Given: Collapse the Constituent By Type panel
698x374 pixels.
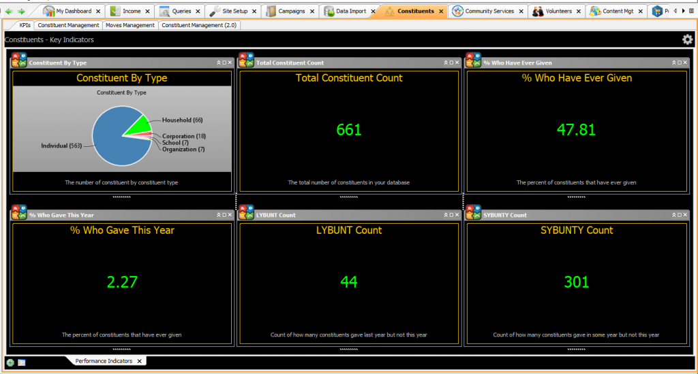Looking at the screenshot, I should point(219,63).
